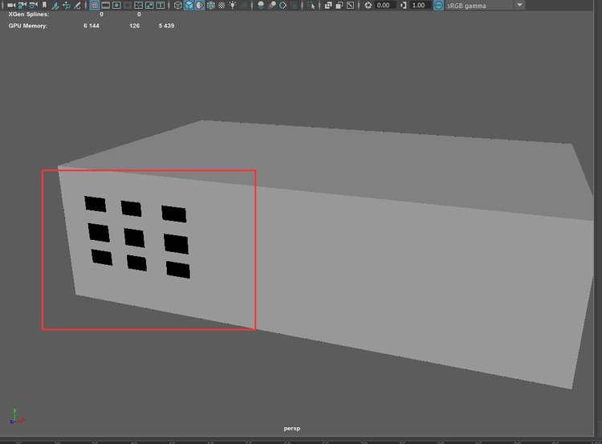602x444 pixels.
Task: Open the camera Bookmarks icon
Action: click(x=44, y=5)
